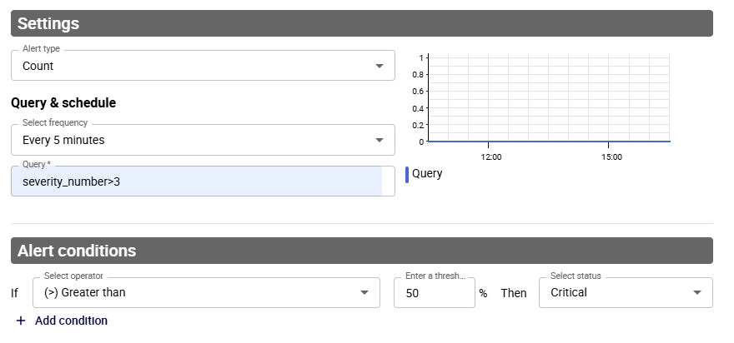Screen dimensions: 734x343
Task: Click the 15:00 time axis label
Action: point(611,157)
